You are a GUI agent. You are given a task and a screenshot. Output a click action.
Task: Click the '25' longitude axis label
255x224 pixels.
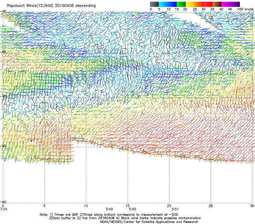coord(211,206)
